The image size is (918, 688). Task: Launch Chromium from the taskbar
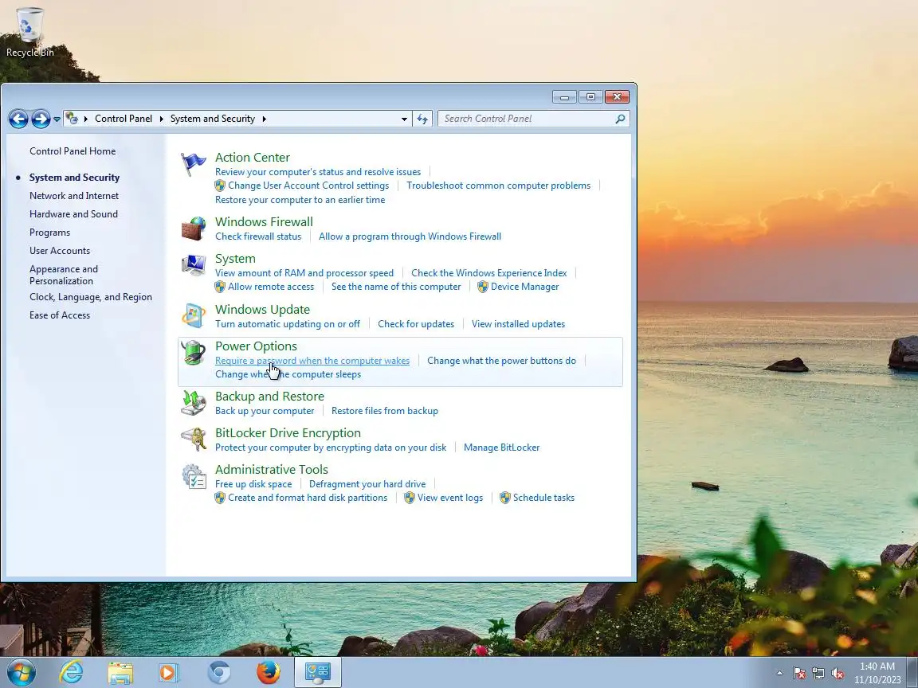pos(219,673)
